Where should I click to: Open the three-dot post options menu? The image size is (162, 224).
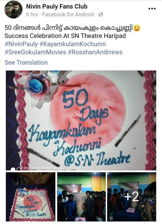pyautogui.click(x=152, y=9)
